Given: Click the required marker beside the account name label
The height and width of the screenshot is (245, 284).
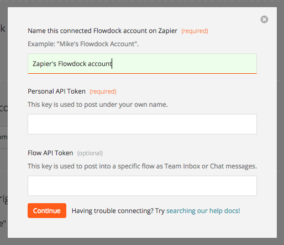Looking at the screenshot, I should pos(194,31).
